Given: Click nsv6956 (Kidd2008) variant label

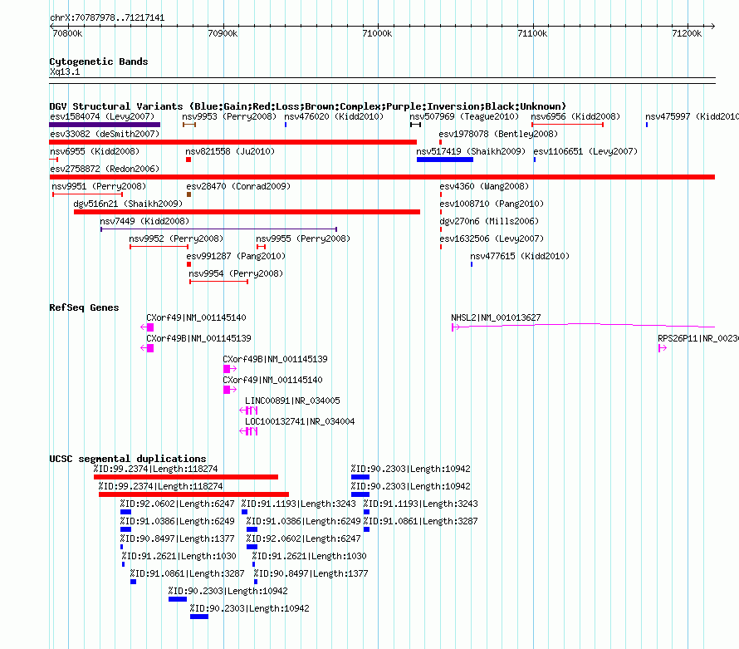Looking at the screenshot, I should pyautogui.click(x=575, y=116).
